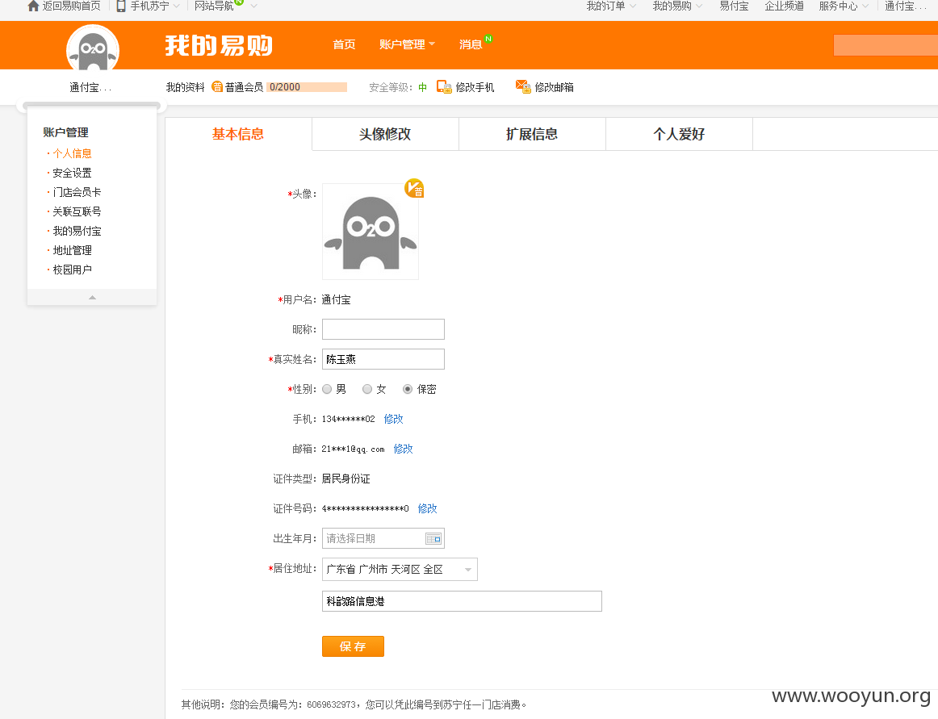938x719 pixels.
Task: Click the 昵称 input field
Action: point(383,329)
